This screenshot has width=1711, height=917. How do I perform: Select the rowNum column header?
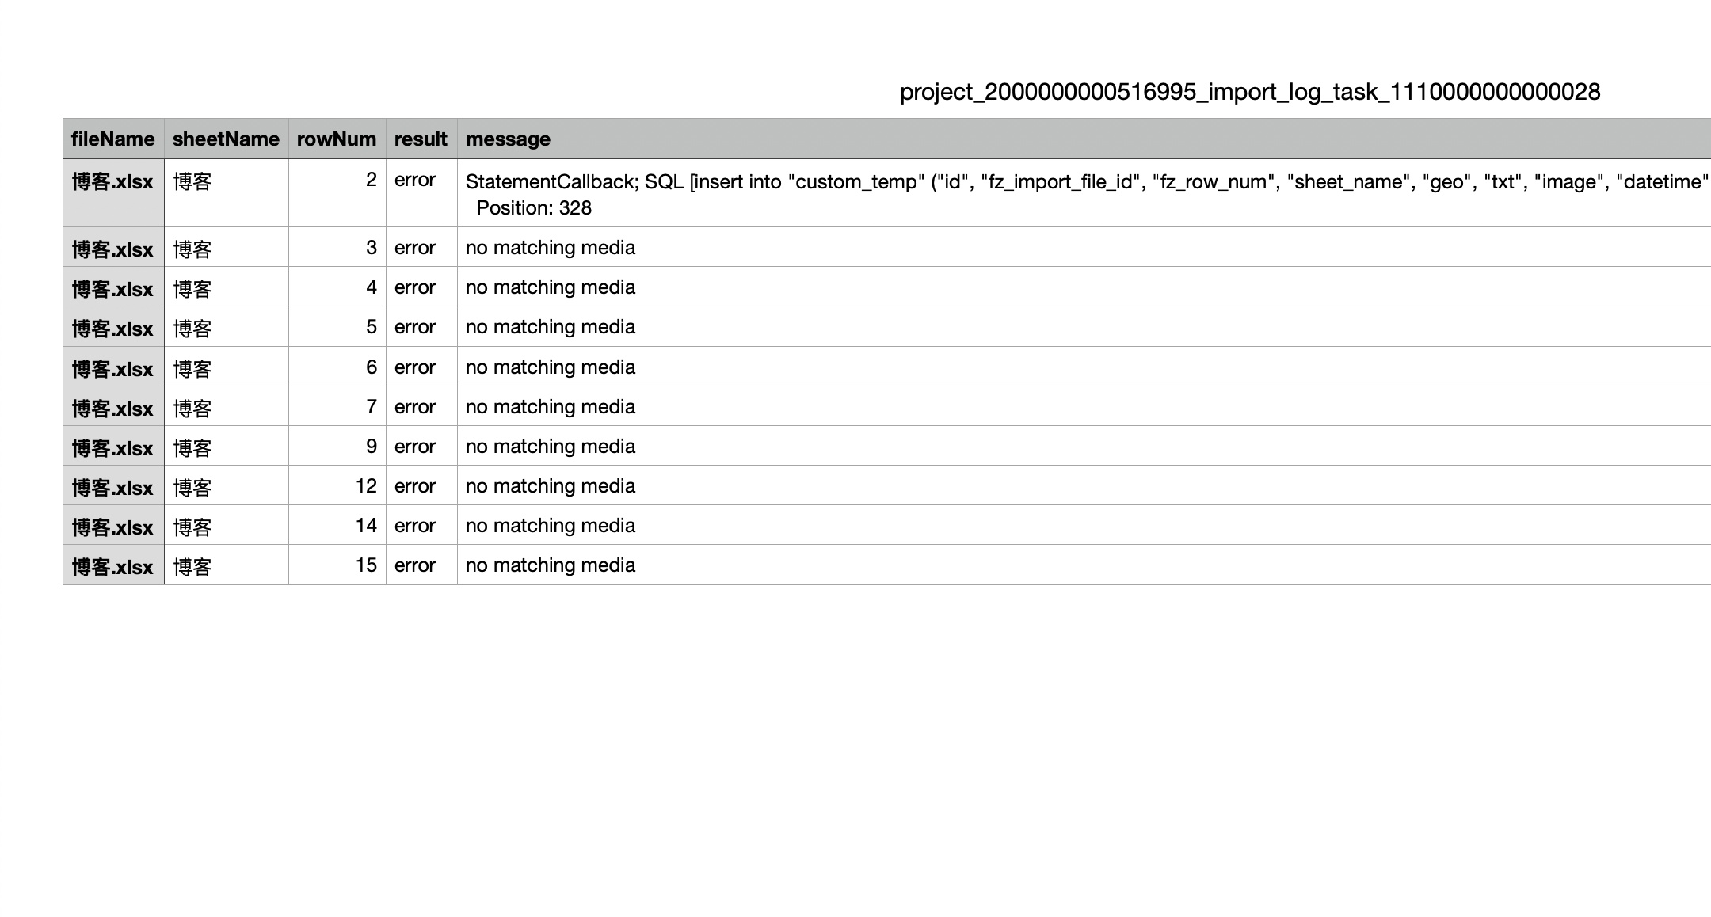pyautogui.click(x=337, y=139)
